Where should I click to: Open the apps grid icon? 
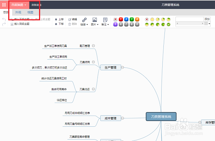[4, 5]
